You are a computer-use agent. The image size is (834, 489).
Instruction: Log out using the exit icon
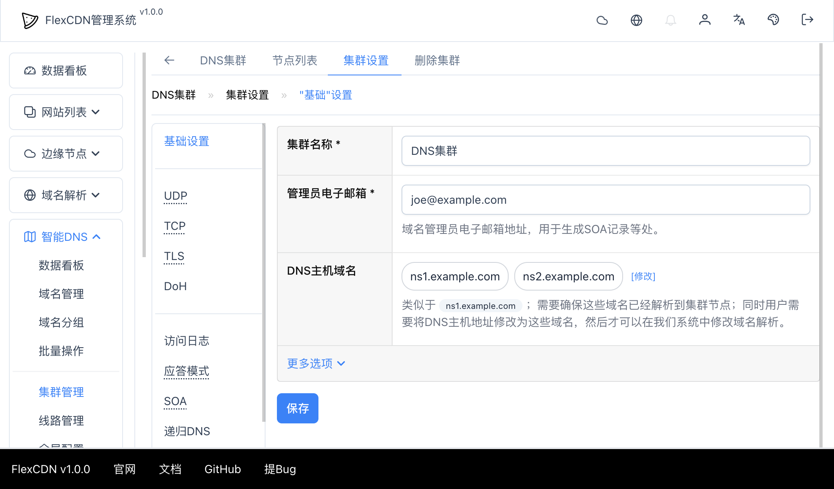[x=807, y=20]
